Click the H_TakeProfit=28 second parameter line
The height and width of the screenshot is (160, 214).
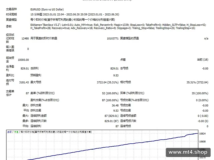click(x=113, y=28)
